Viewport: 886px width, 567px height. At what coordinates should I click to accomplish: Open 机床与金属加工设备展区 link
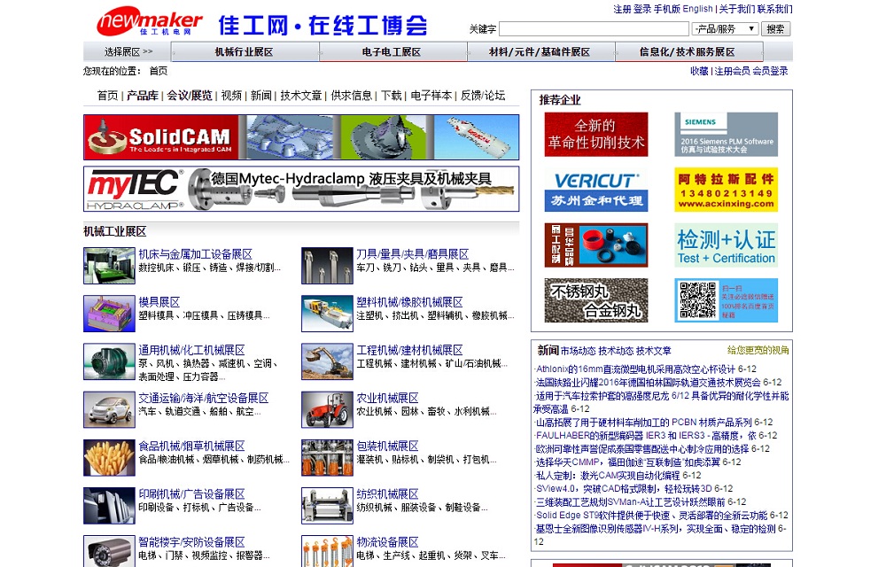coord(196,254)
